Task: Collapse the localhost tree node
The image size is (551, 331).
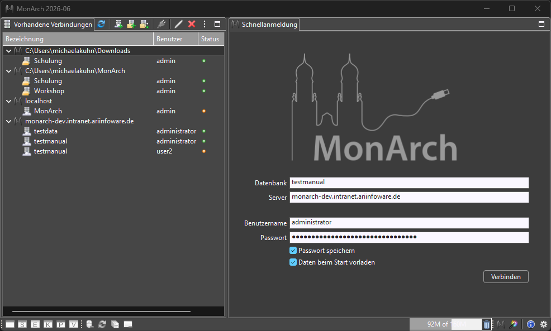Action: point(9,101)
